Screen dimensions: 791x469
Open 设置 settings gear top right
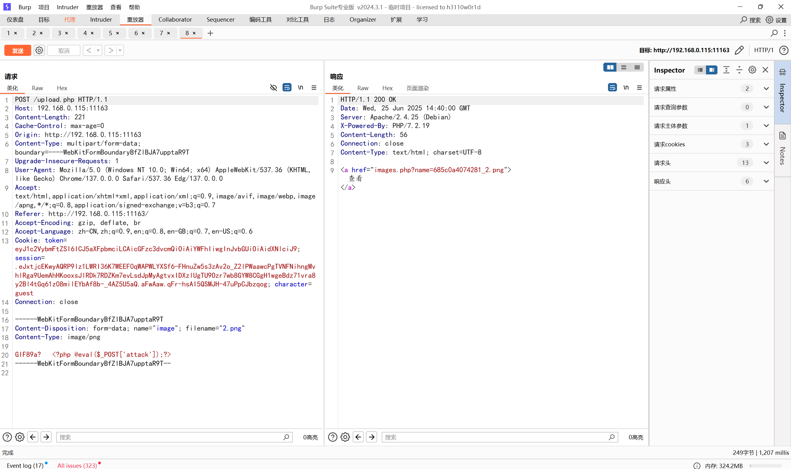tap(776, 20)
